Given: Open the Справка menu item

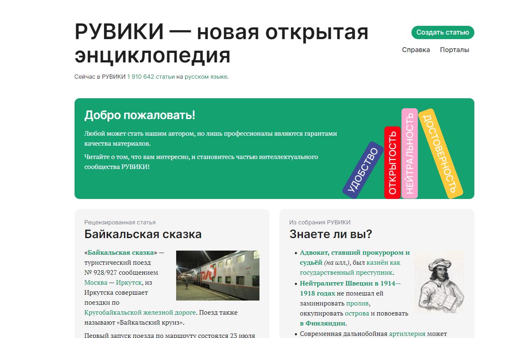Looking at the screenshot, I should (416, 50).
